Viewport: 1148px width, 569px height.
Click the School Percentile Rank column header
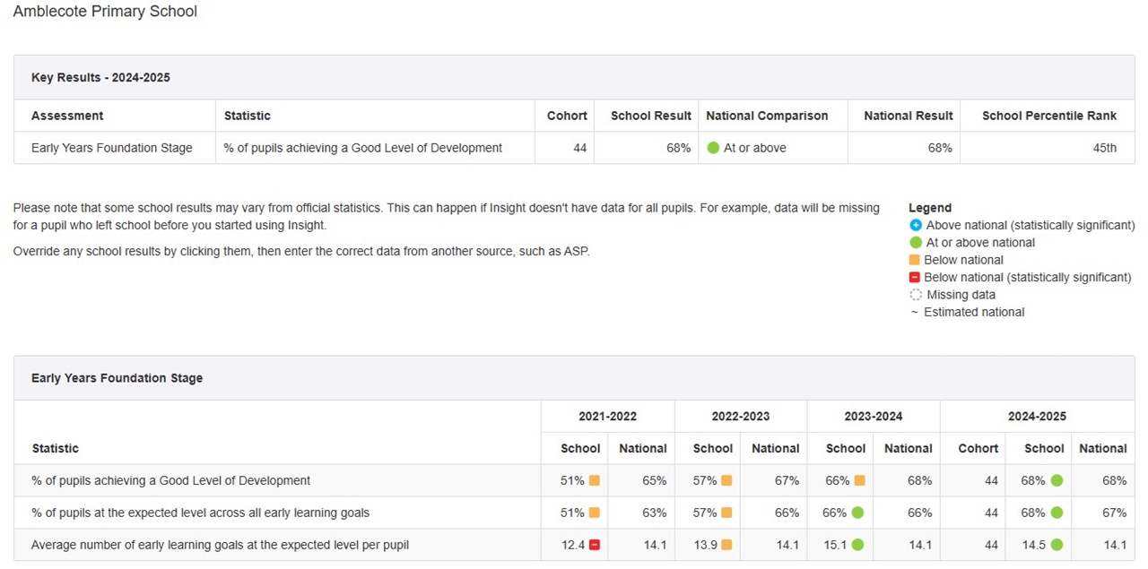(1048, 116)
